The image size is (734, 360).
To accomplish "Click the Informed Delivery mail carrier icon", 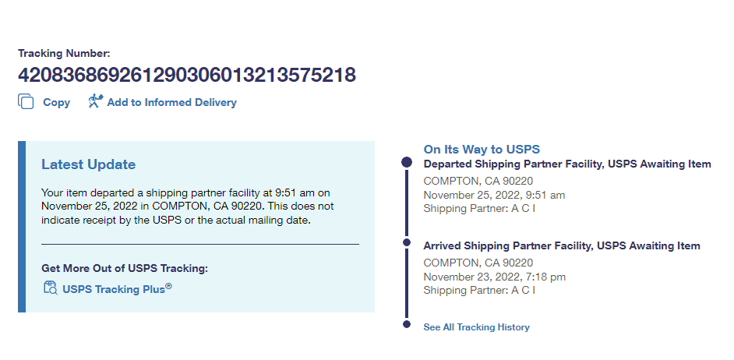I will (x=95, y=101).
